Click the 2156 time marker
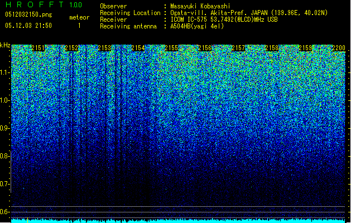 (205, 48)
